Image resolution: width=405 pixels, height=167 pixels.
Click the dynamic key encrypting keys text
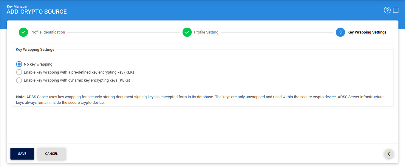click(77, 80)
